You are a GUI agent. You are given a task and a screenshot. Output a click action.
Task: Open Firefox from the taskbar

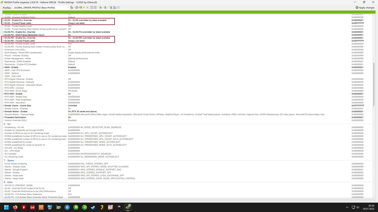click(x=15, y=207)
